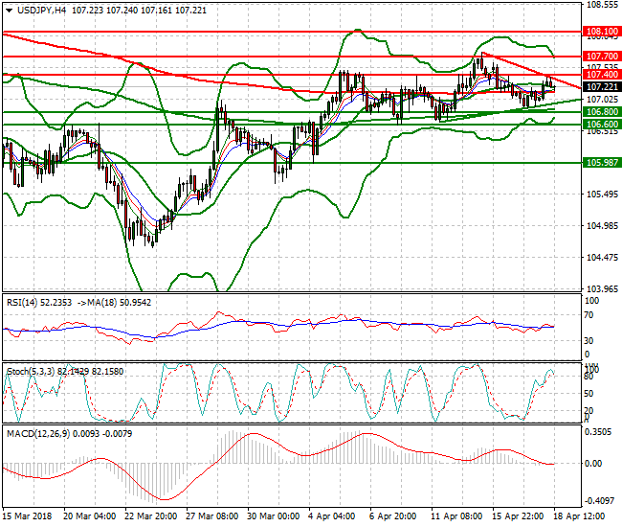Image resolution: width=622 pixels, height=527 pixels.
Task: Click the 20 Mar 04:00 time label
Action: coord(90,516)
